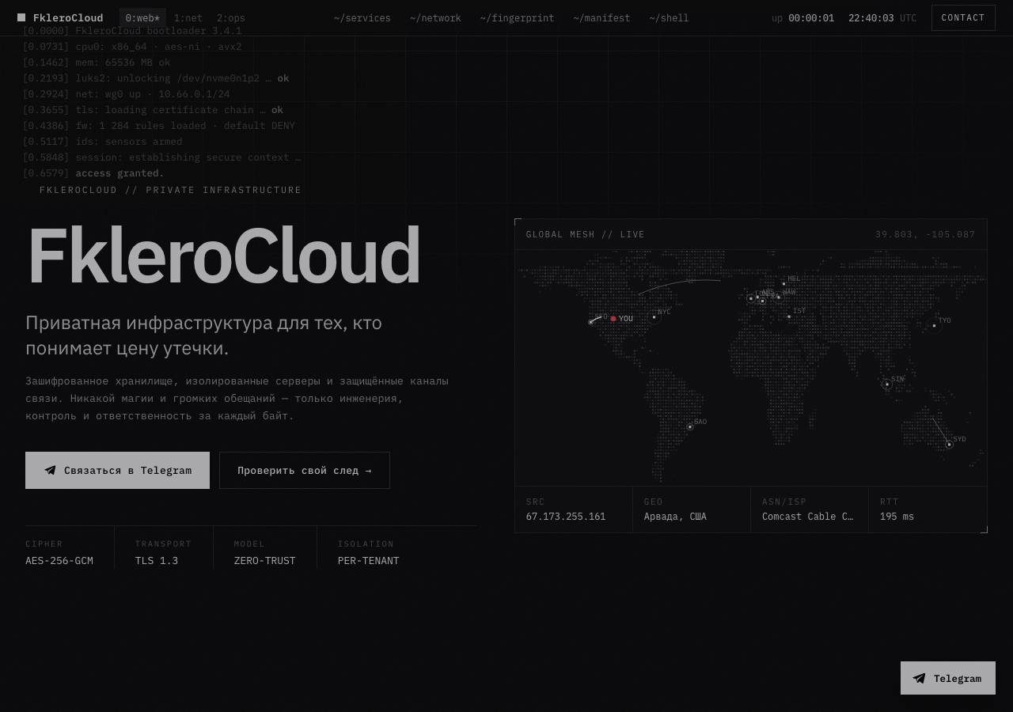This screenshot has height=712, width=1013.
Task: Click the ZERO-TRUST model value
Action: (x=265, y=561)
